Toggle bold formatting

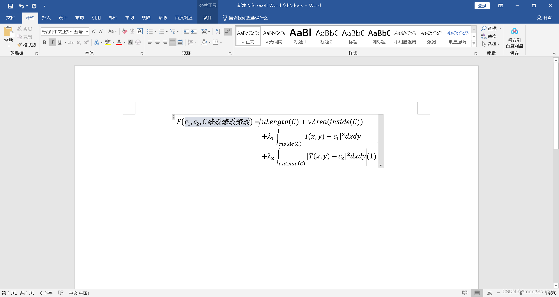point(44,42)
